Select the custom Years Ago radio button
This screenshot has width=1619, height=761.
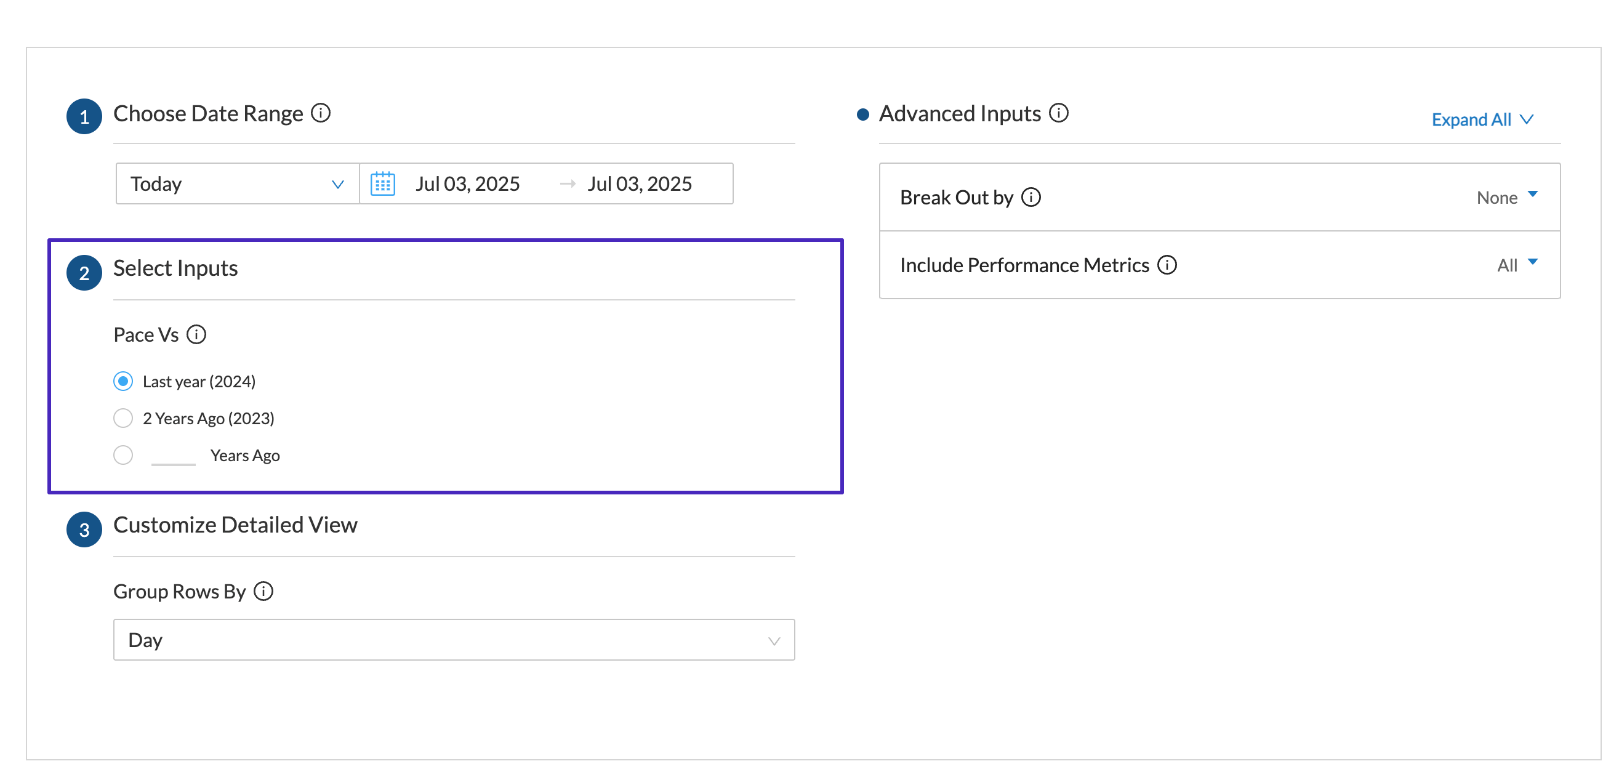(x=123, y=455)
